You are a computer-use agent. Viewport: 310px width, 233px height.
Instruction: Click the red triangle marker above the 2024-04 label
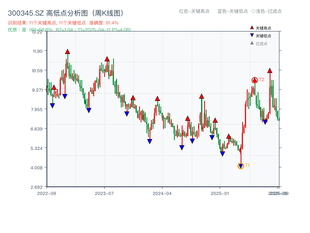[157, 99]
